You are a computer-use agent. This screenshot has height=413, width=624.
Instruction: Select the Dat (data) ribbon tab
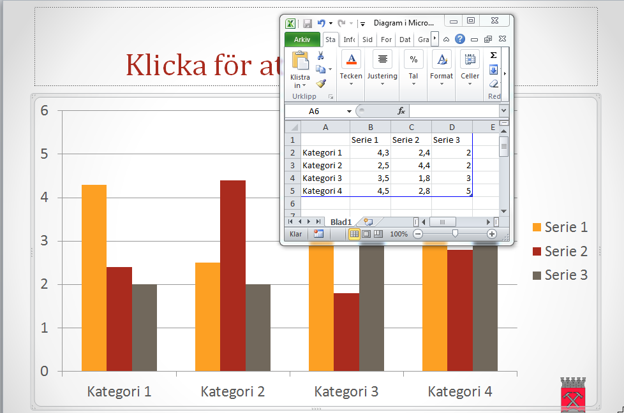(405, 40)
